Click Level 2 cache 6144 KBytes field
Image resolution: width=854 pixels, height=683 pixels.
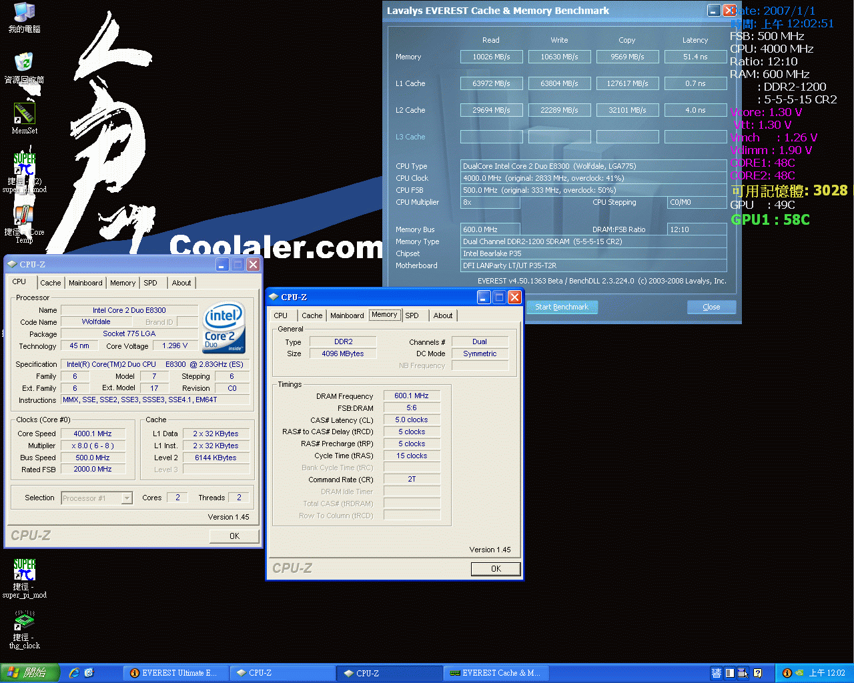pyautogui.click(x=216, y=458)
